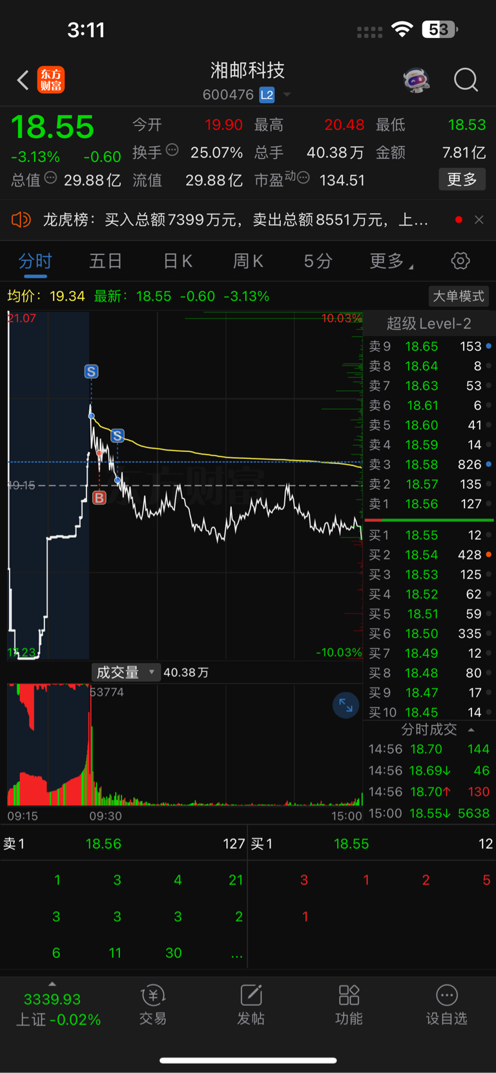
Task: Tap the back arrow icon
Action: pos(23,80)
